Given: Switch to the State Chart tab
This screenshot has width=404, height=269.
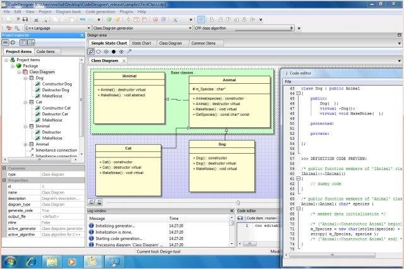Looking at the screenshot, I should 140,43.
